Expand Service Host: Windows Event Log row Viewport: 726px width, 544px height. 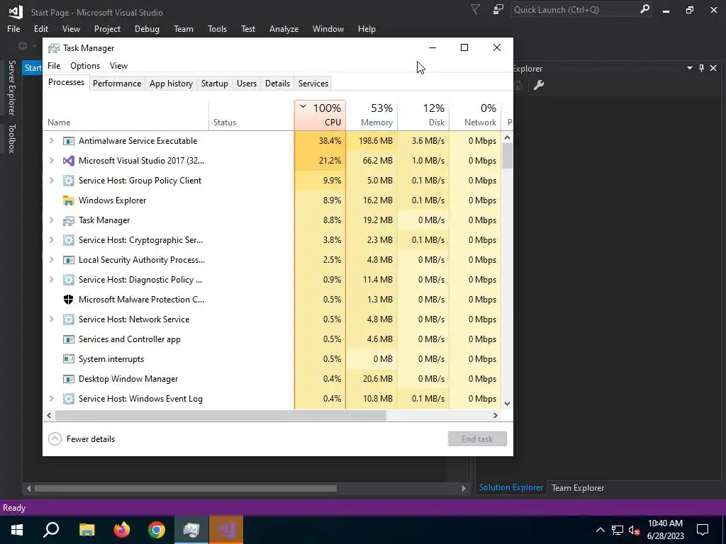pyautogui.click(x=51, y=399)
